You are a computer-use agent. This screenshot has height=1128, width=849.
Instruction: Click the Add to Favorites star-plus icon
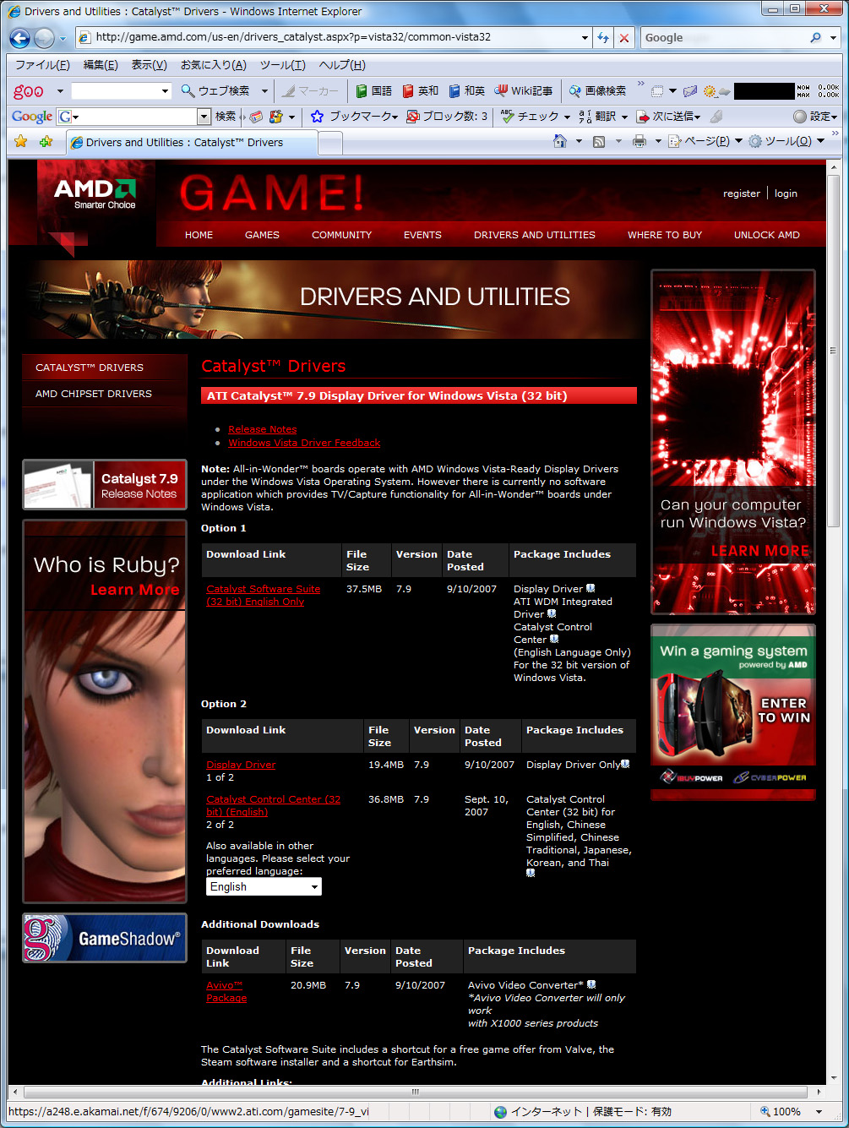click(x=46, y=141)
